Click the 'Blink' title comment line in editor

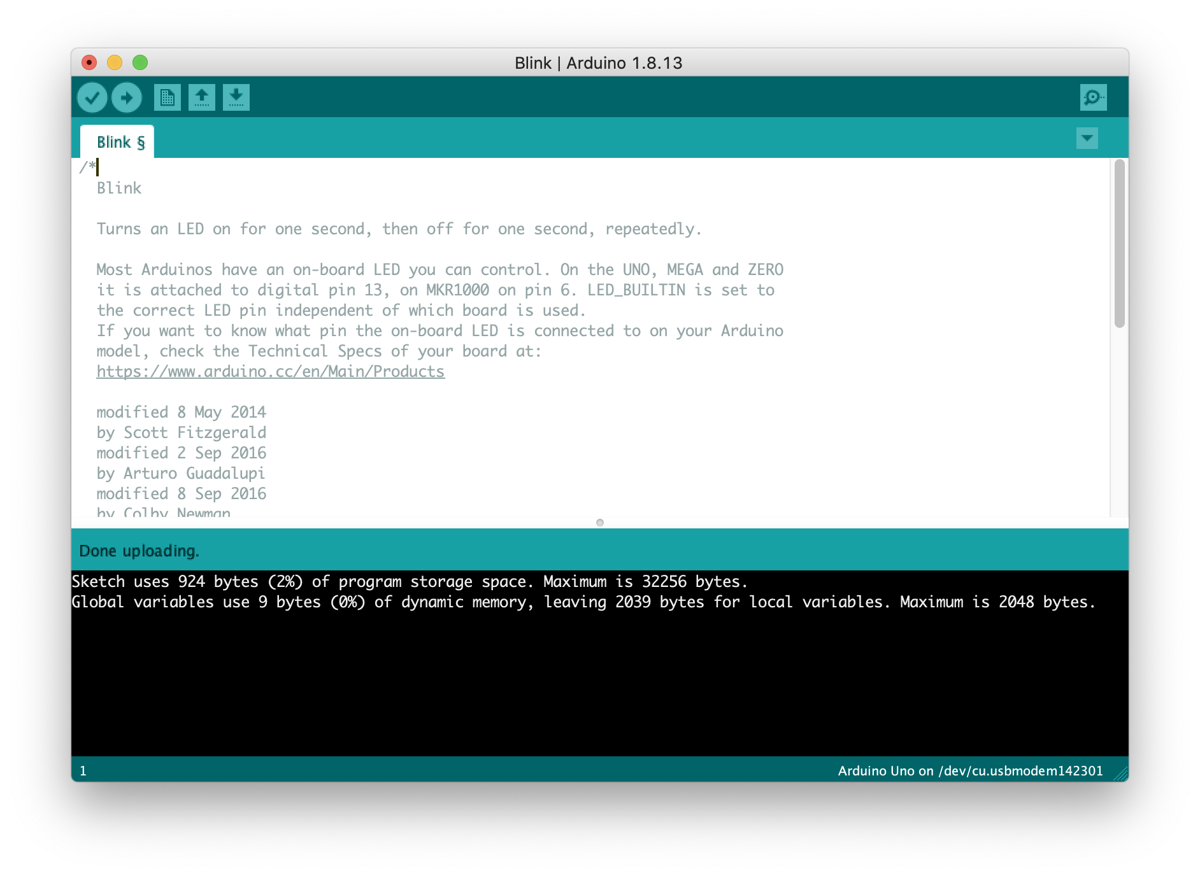[x=119, y=188]
